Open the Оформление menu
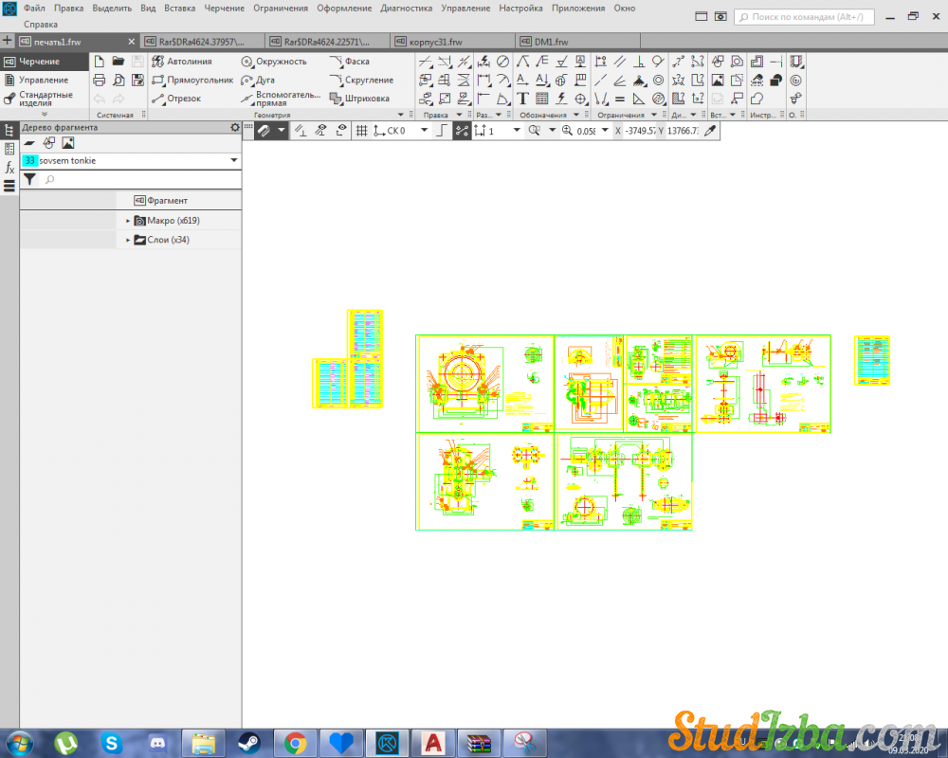Viewport: 948px width, 758px height. (344, 8)
